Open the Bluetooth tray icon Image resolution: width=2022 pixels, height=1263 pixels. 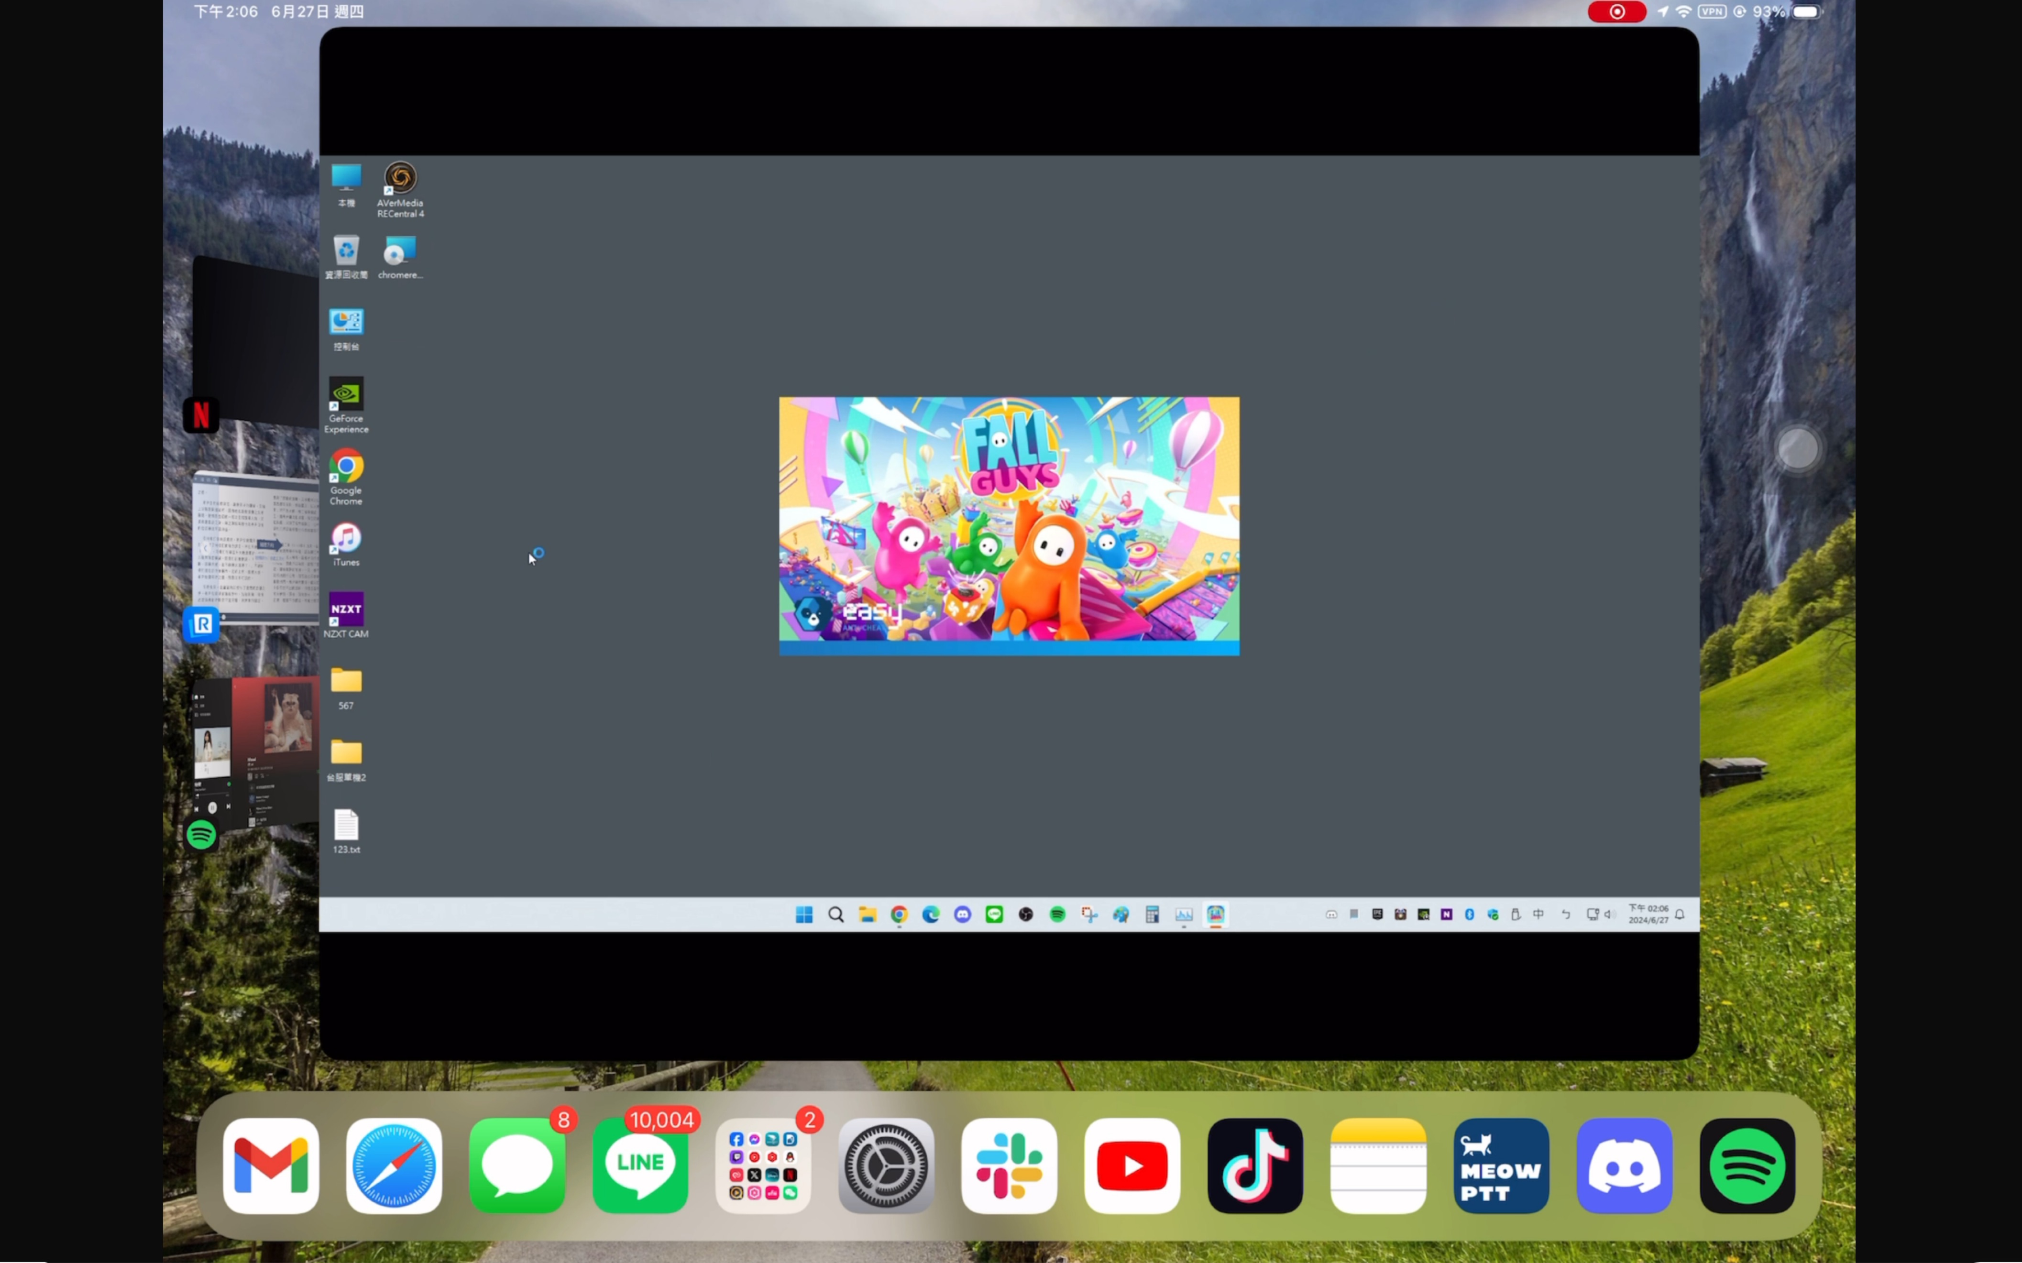point(1470,915)
